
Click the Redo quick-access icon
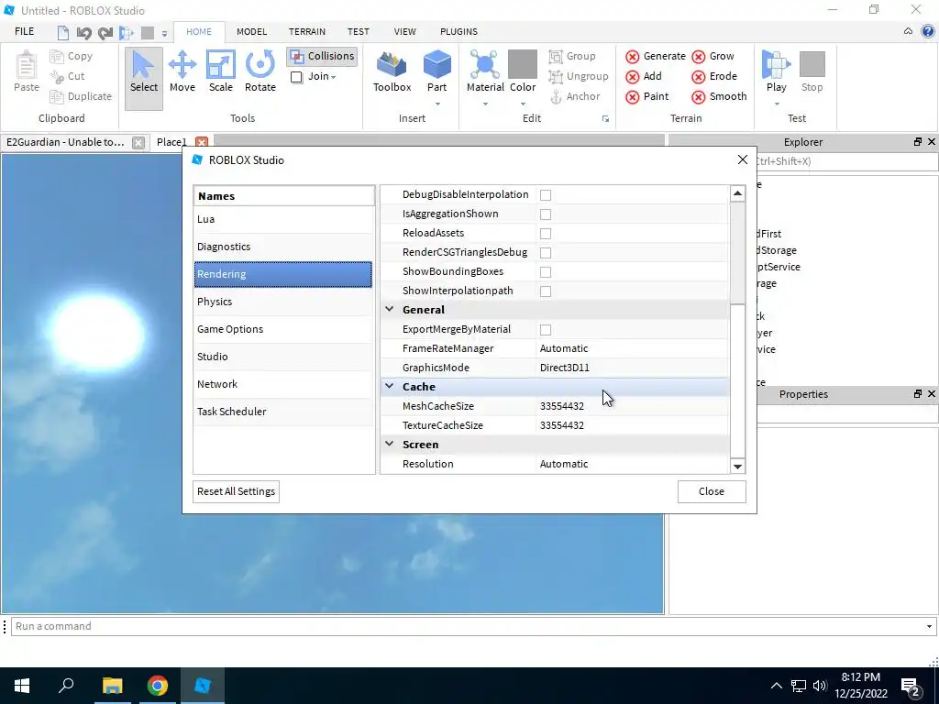click(105, 32)
